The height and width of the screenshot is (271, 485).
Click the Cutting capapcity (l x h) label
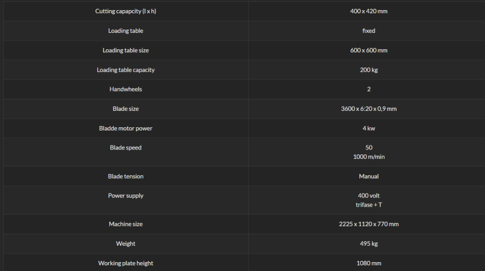coord(126,11)
